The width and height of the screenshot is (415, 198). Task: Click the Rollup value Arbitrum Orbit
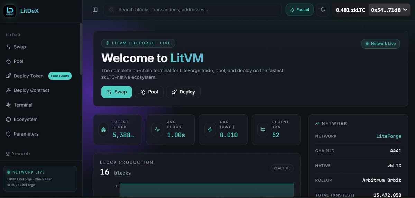point(382,180)
